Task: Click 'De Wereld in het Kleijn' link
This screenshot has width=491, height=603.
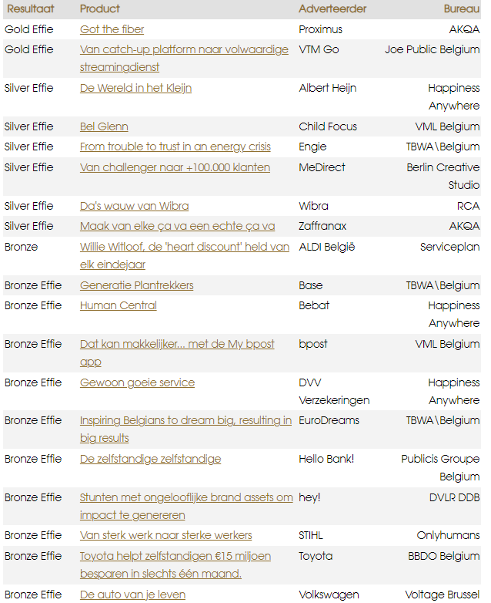Action: coord(135,88)
